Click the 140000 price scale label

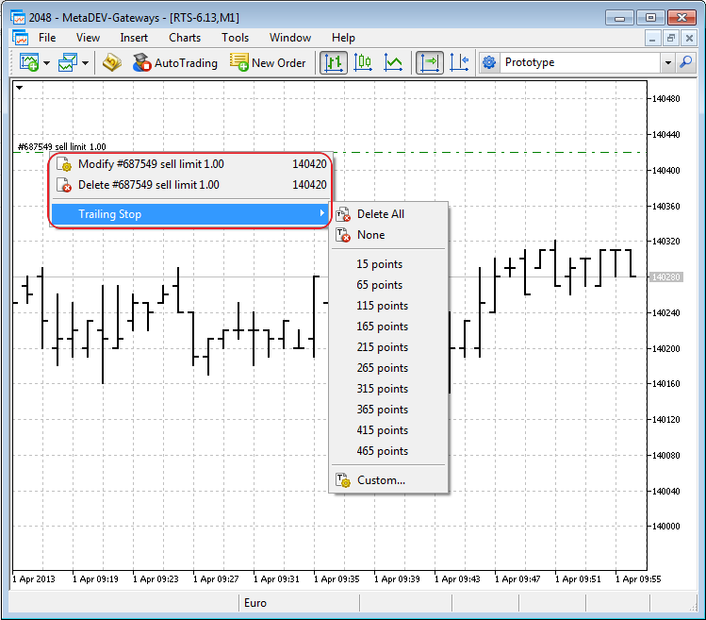665,527
